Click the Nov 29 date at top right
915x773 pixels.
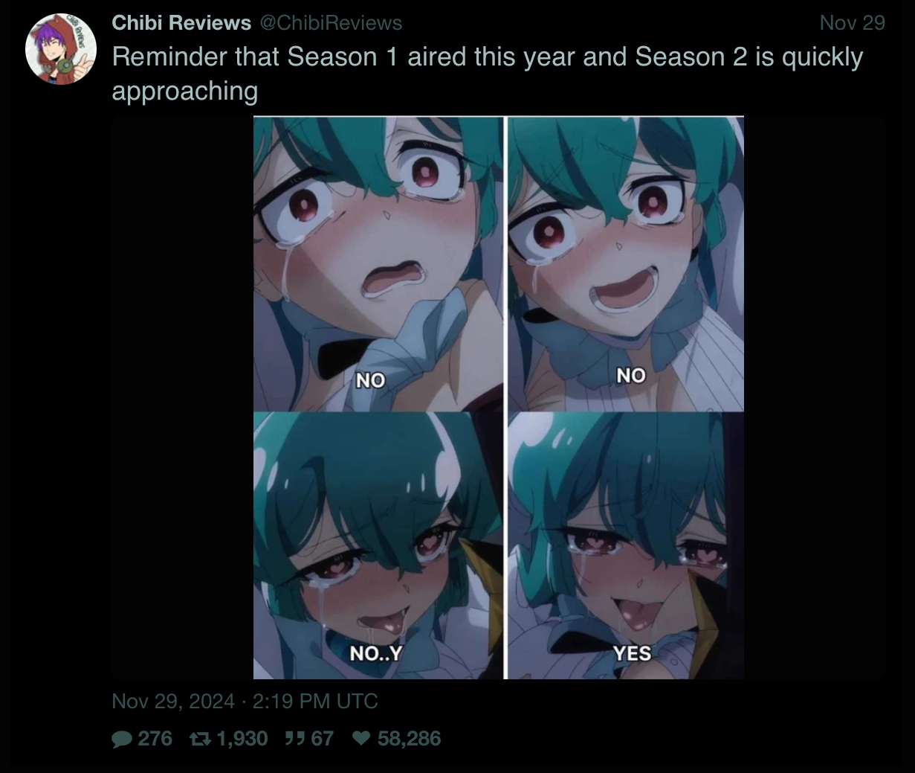[852, 23]
